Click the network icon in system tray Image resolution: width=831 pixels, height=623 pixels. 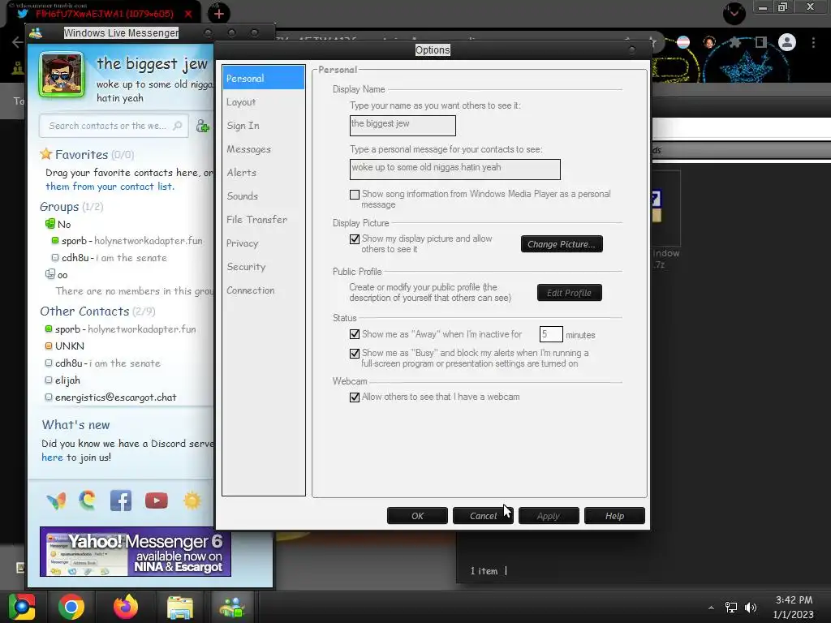coord(731,607)
